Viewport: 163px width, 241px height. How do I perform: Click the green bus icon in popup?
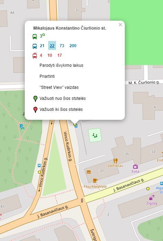coord(35,36)
